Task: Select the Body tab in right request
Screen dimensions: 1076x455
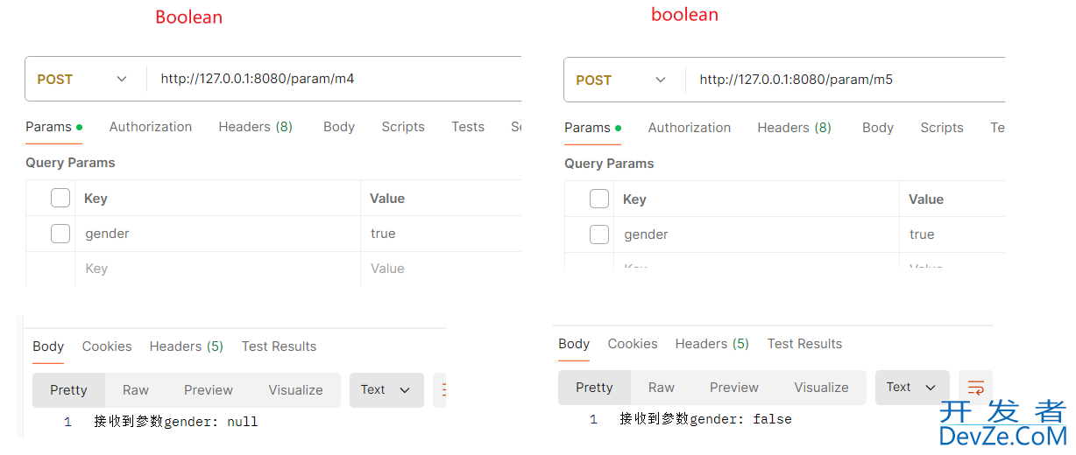Action: 878,128
